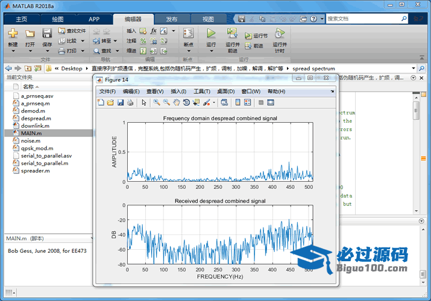Open the 工具(T) menu in Figure 14
Viewport: 431px width, 301px height.
point(201,92)
